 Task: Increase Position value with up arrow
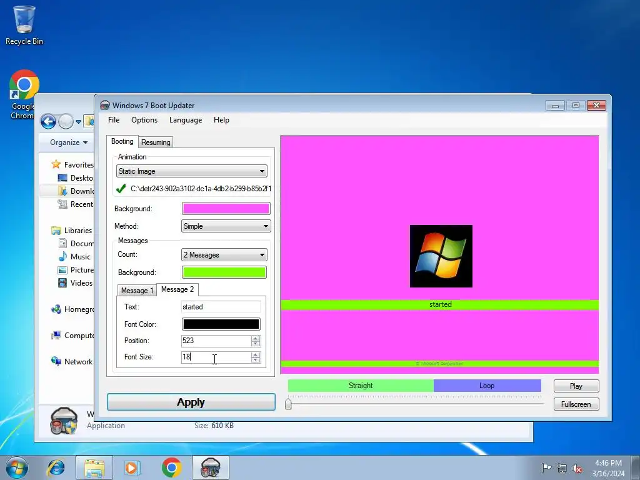[x=256, y=338]
